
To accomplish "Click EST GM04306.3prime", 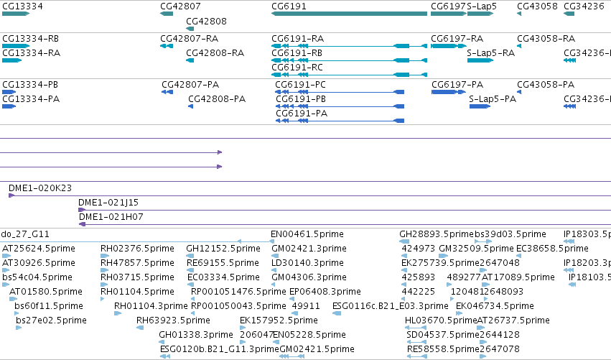I will click(309, 277).
